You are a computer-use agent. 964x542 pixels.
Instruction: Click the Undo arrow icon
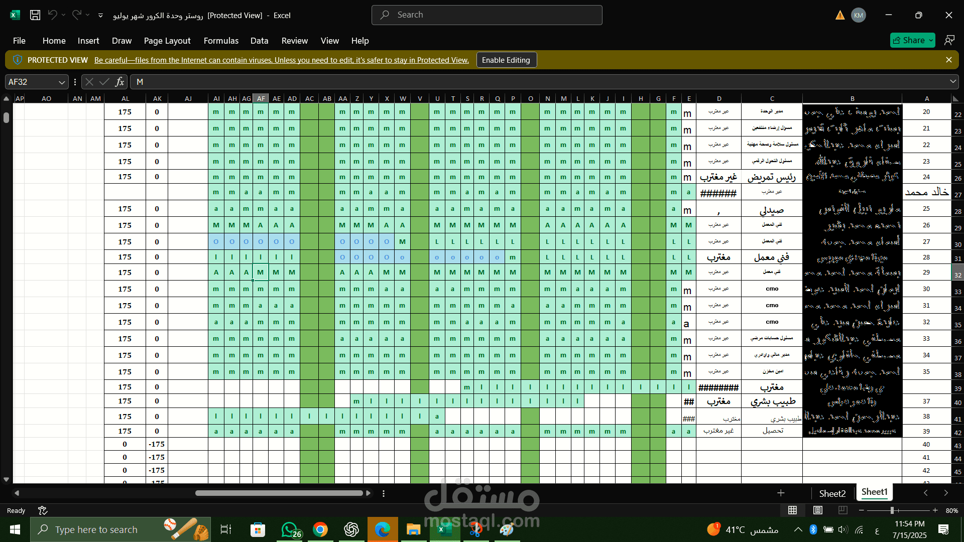[x=52, y=15]
